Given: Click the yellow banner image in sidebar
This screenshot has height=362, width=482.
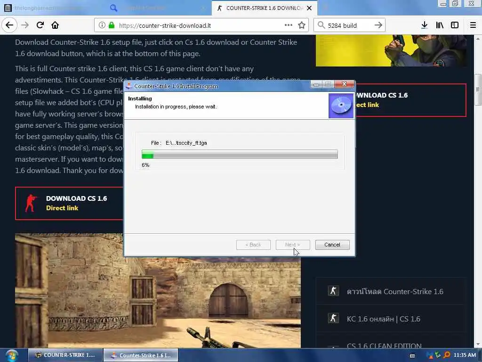Looking at the screenshot, I should [391, 50].
